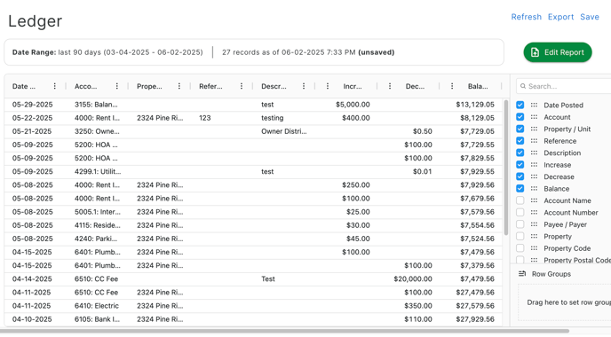Click the Refresh link
The image size is (611, 337).
(x=526, y=17)
